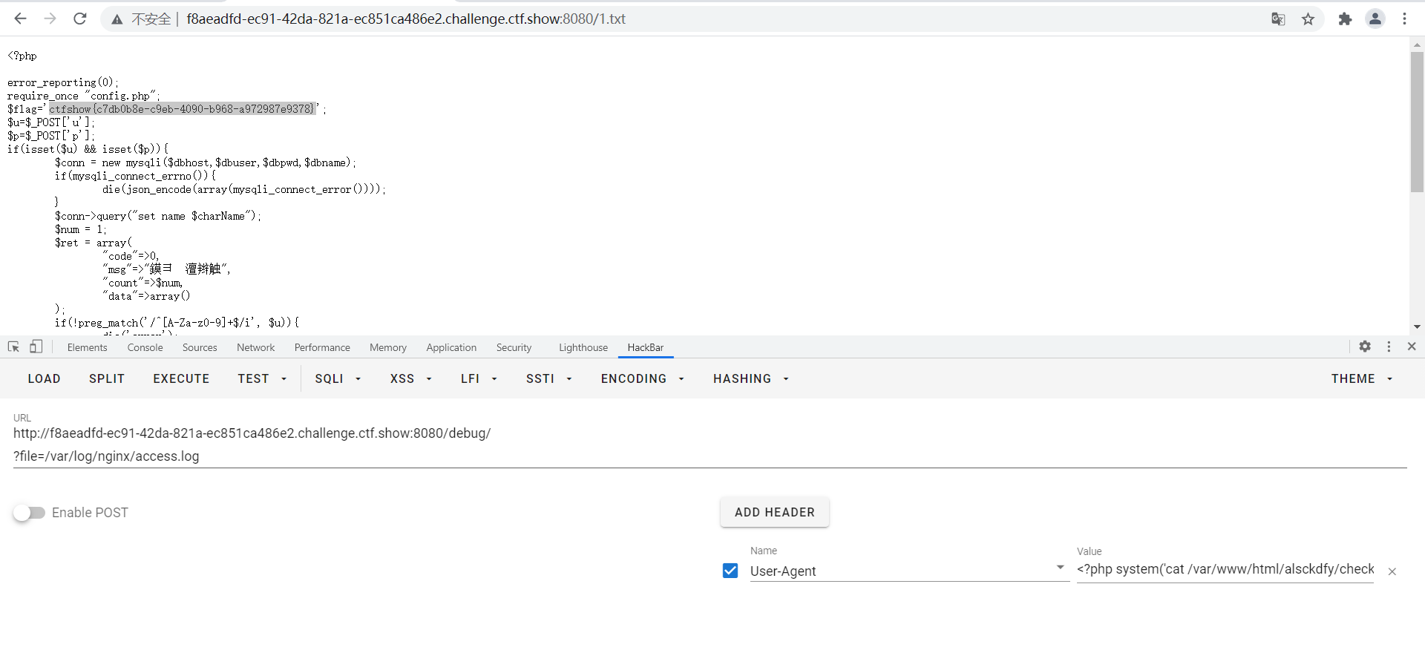This screenshot has height=653, width=1425.
Task: Open DevTools settings gear
Action: (1365, 347)
